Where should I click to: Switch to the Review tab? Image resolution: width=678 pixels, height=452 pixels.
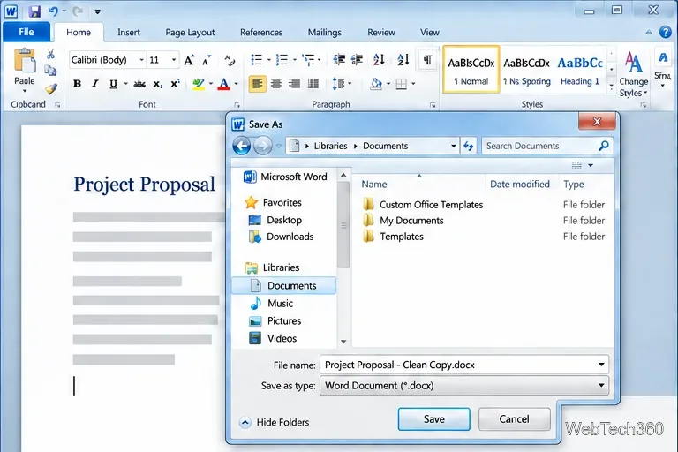pos(381,33)
